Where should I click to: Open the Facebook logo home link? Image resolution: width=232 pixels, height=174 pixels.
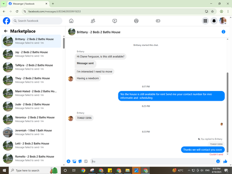(x=6, y=21)
